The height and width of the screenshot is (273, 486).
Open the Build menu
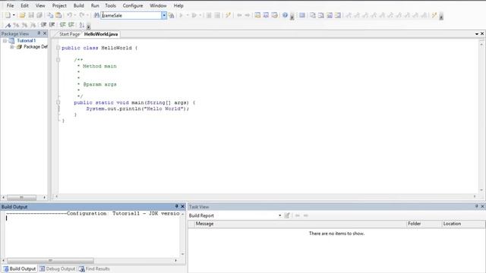[x=79, y=5]
